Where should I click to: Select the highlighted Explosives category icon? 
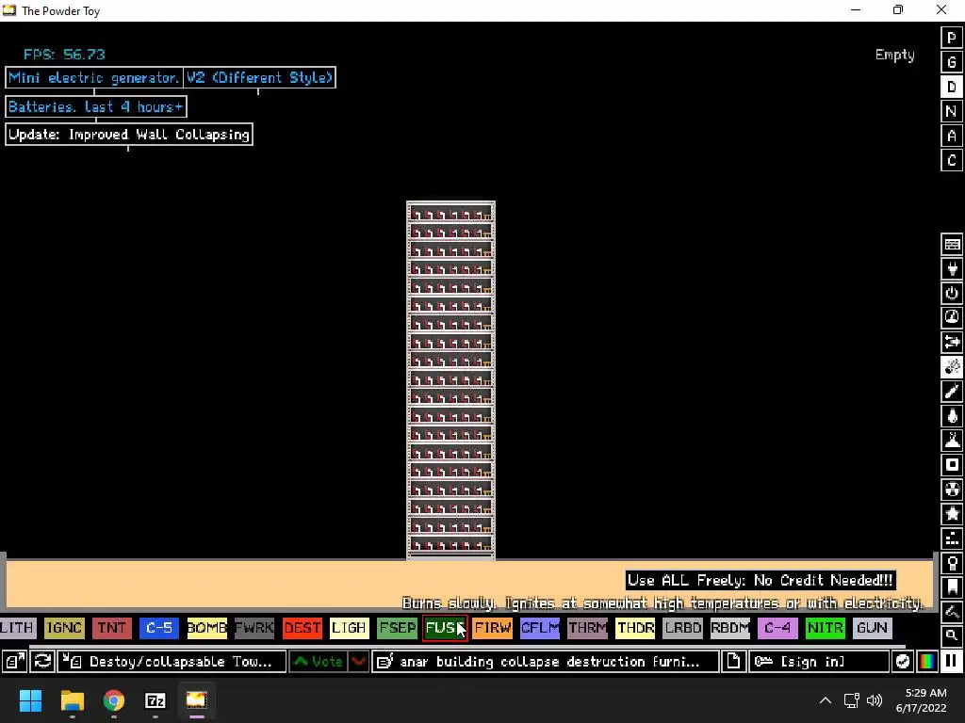point(952,367)
